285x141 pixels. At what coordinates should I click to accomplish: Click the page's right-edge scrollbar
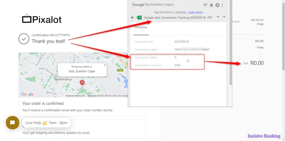tap(283, 37)
